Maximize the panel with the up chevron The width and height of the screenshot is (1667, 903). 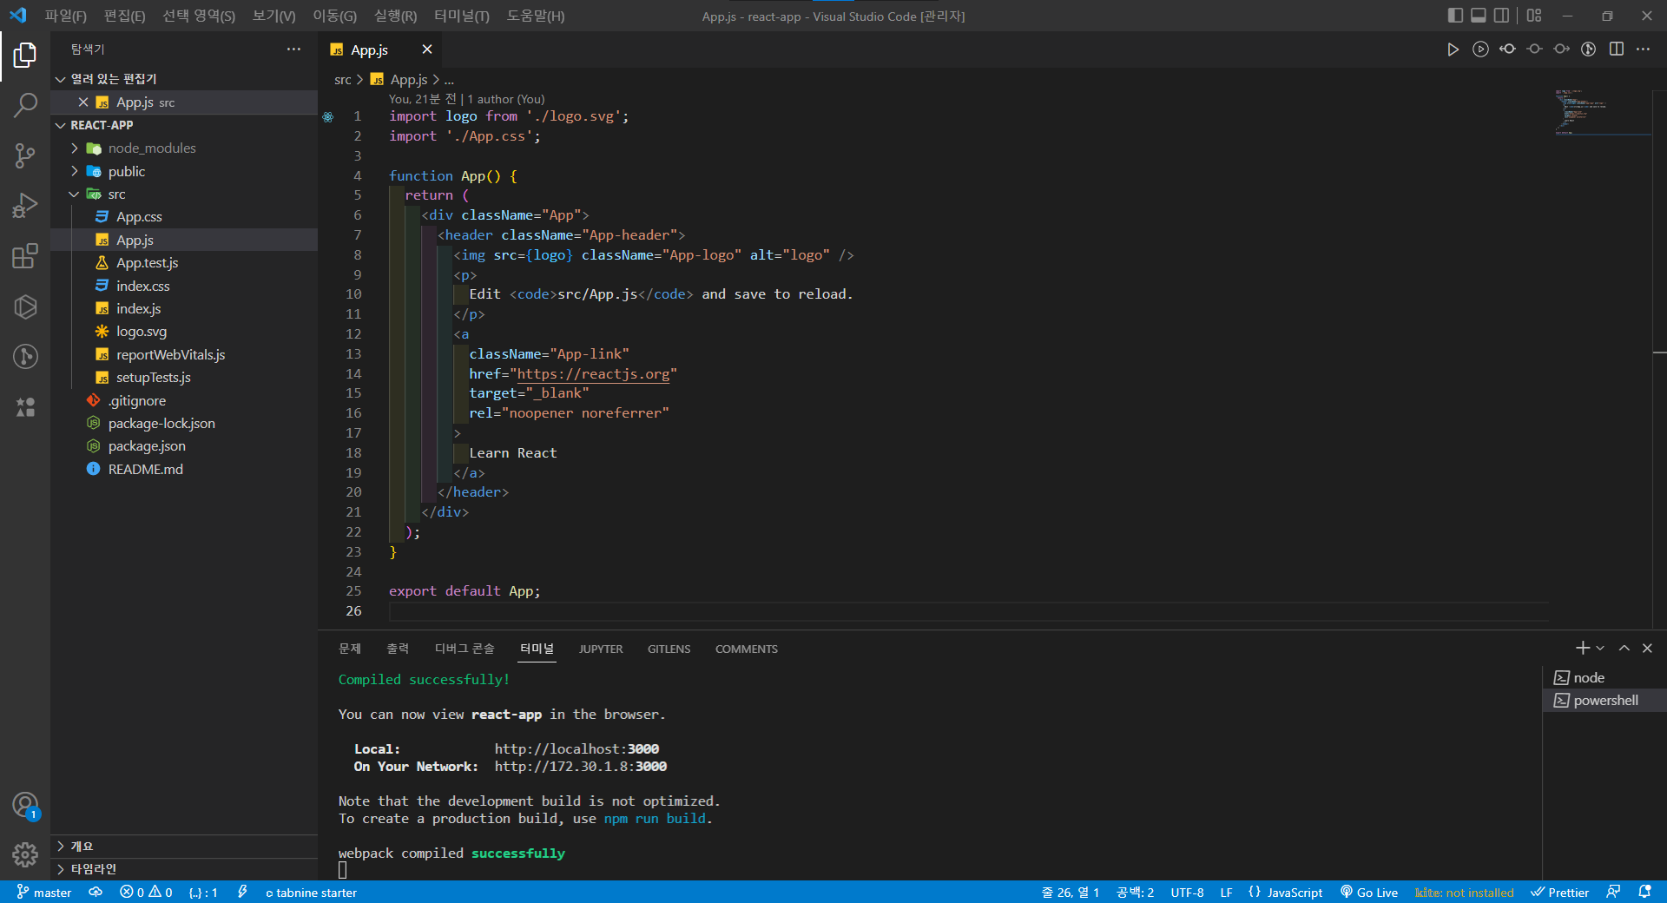click(x=1624, y=649)
